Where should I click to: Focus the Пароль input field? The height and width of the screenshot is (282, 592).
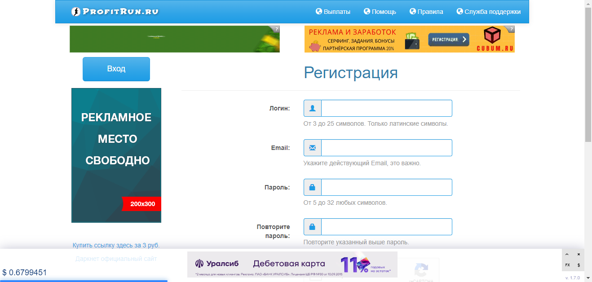click(x=387, y=187)
